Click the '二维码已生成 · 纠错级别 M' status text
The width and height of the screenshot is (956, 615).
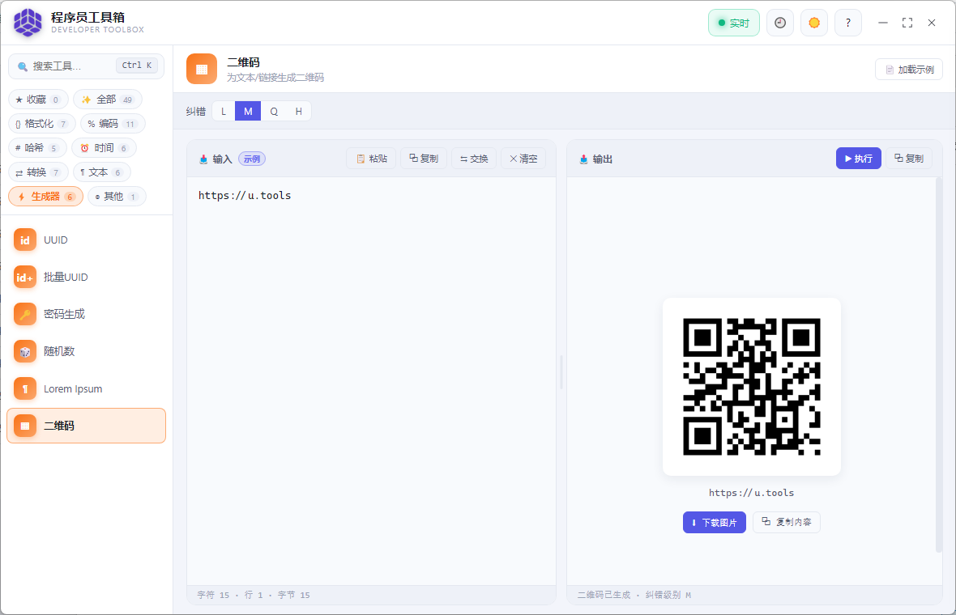pyautogui.click(x=634, y=595)
